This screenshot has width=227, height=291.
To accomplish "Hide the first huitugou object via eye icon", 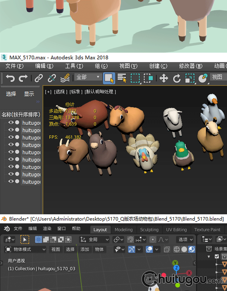I will click(11, 123).
